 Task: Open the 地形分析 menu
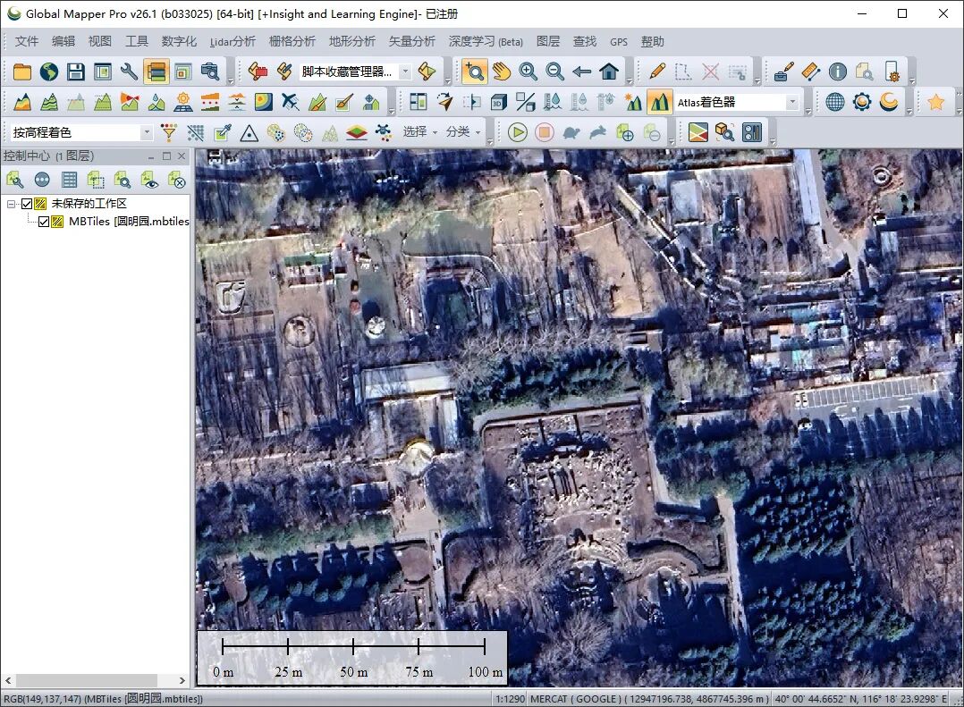pos(351,41)
